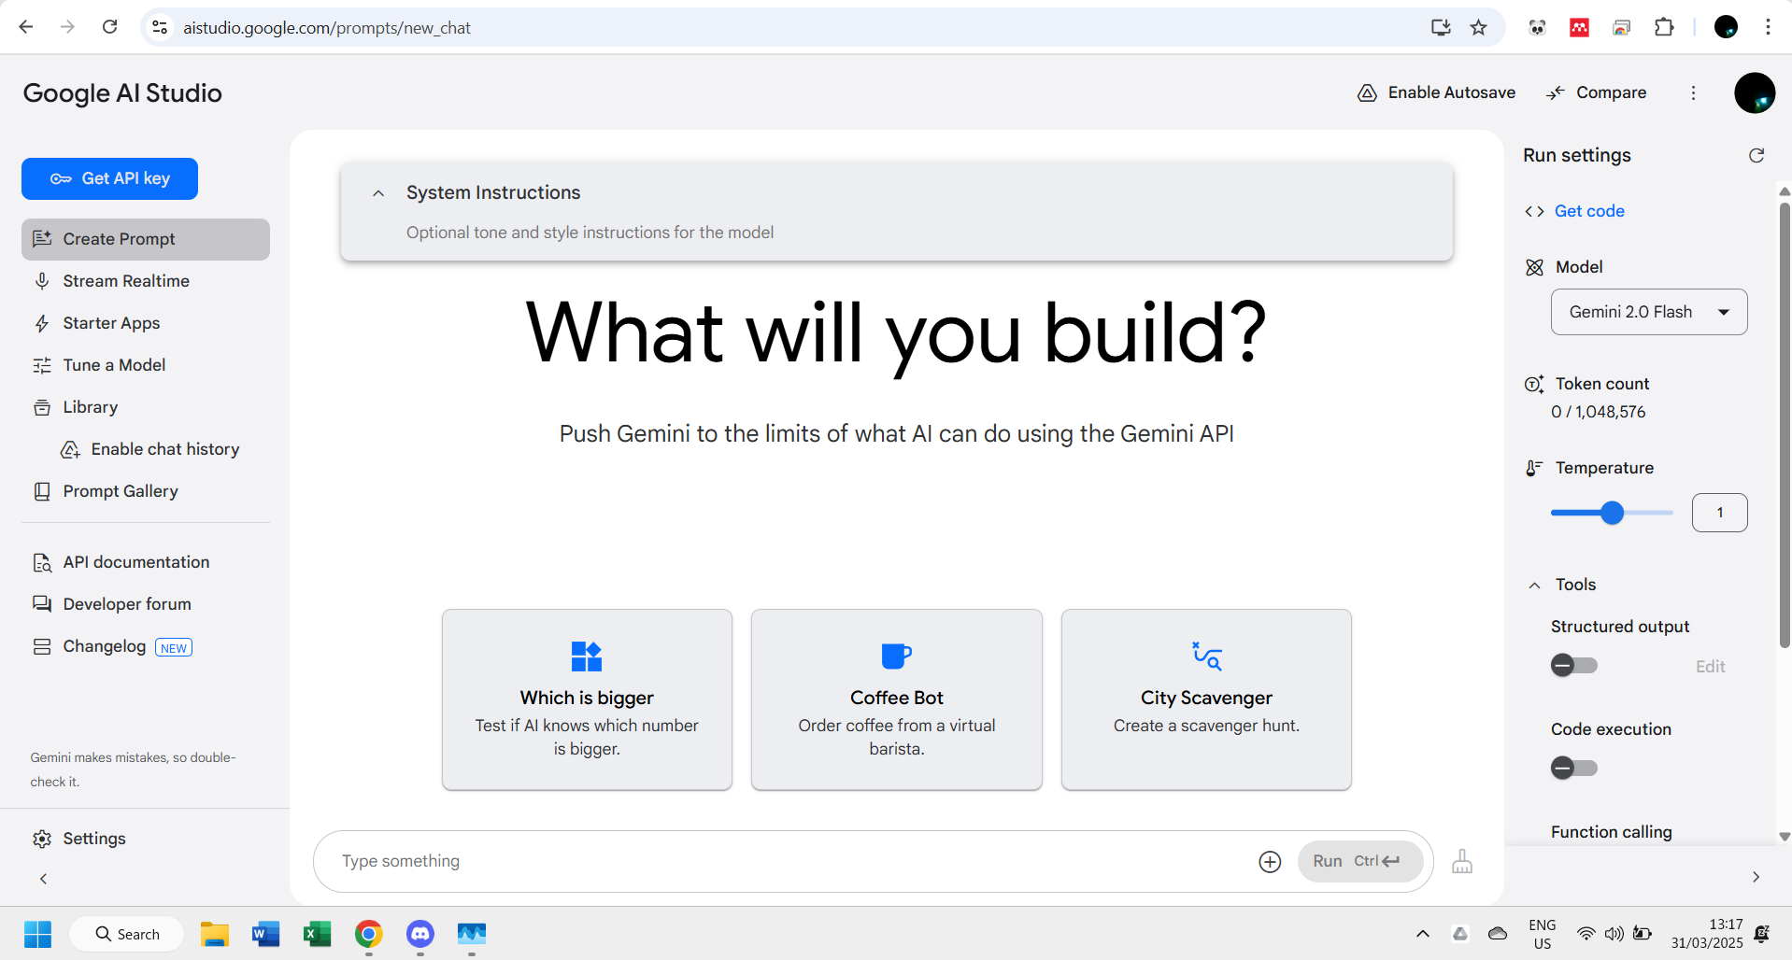Click the add media plus icon
This screenshot has width=1792, height=960.
(1270, 862)
